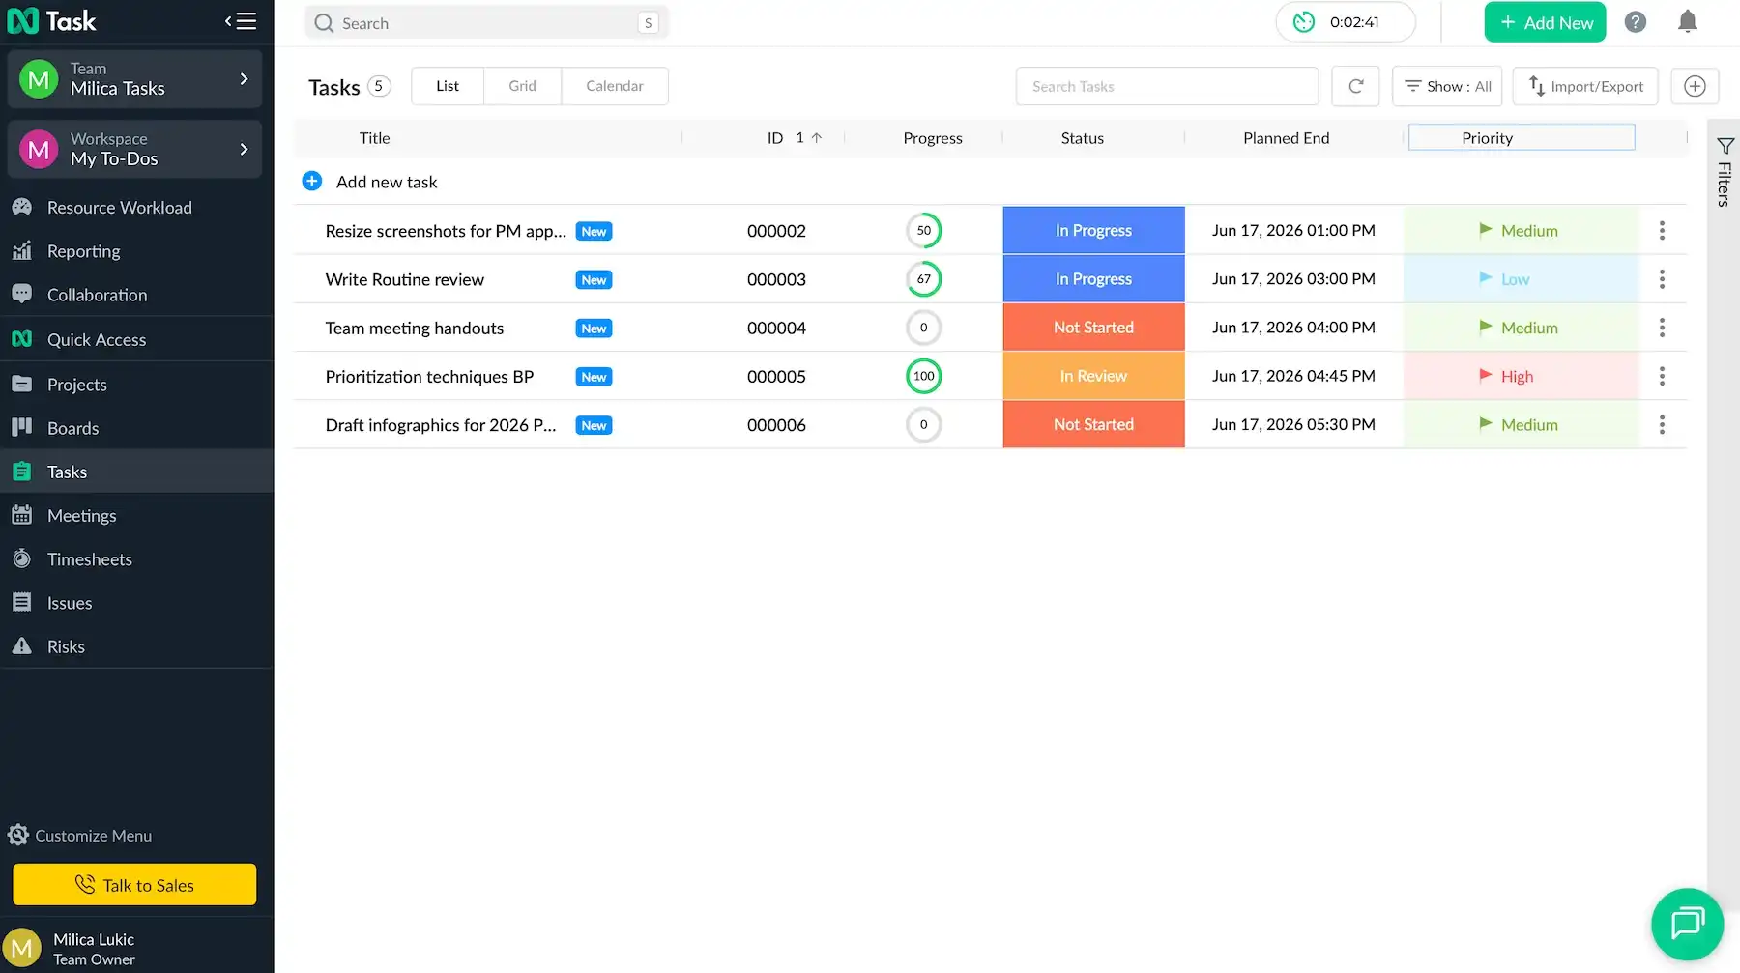Screen dimensions: 1740x973
Task: Open the live chat bubble
Action: tap(1687, 924)
